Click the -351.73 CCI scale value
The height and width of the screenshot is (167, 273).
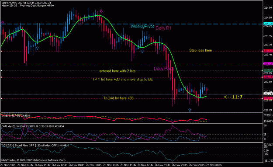point(268,160)
